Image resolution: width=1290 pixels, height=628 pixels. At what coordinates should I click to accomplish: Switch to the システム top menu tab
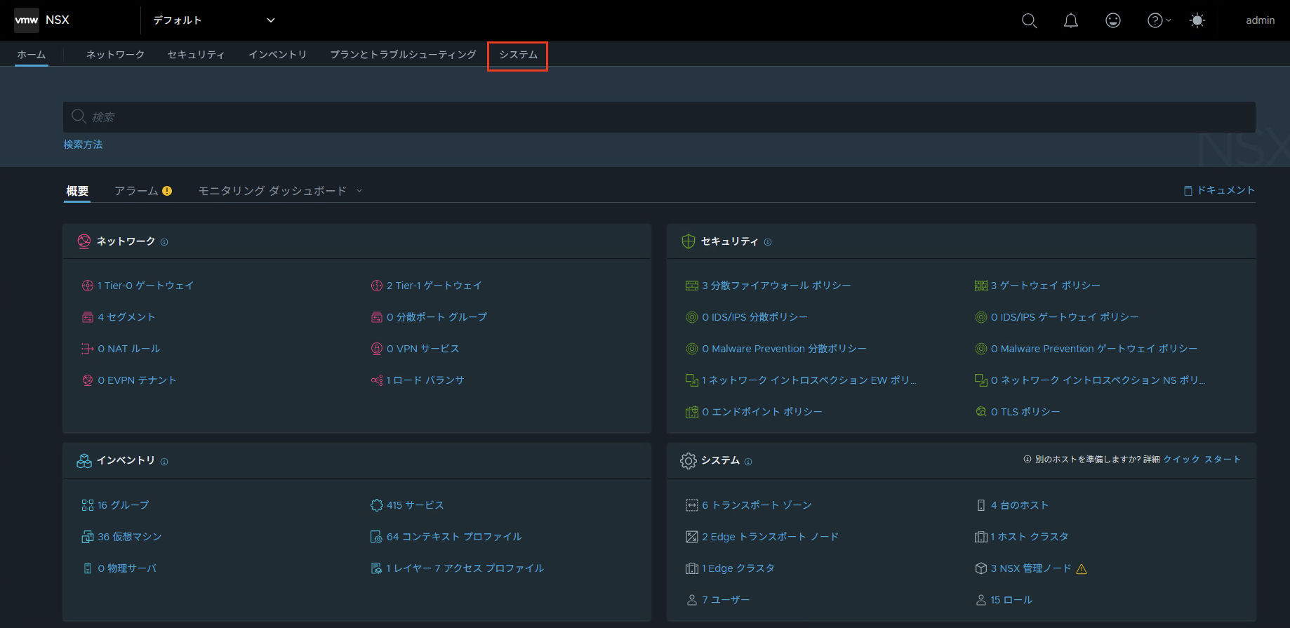518,55
